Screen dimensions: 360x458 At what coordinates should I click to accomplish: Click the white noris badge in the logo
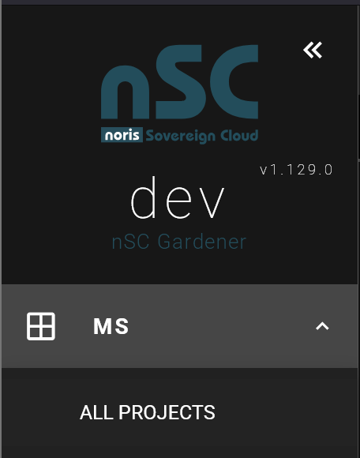click(x=122, y=135)
